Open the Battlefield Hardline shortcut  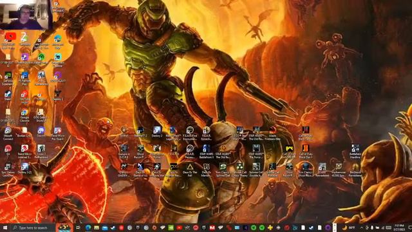click(355, 152)
